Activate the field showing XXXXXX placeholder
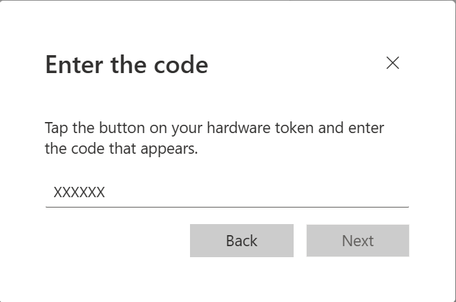The image size is (456, 302). pos(227,192)
